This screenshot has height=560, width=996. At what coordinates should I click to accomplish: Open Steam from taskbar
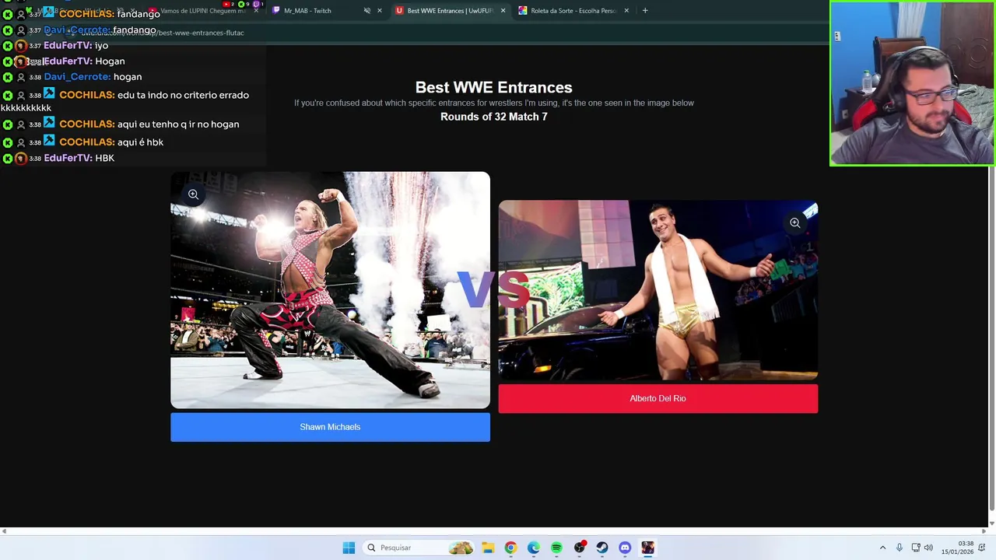coord(602,548)
